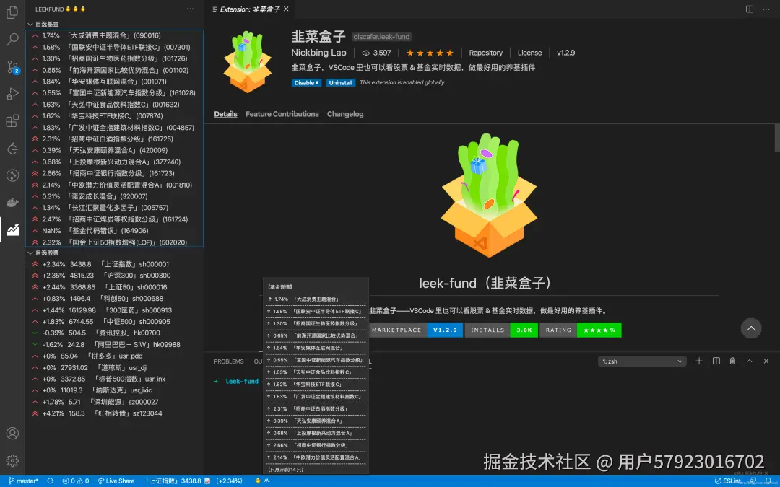Click the small extension icon in header
The height and width of the screenshot is (487, 780).
point(247,61)
